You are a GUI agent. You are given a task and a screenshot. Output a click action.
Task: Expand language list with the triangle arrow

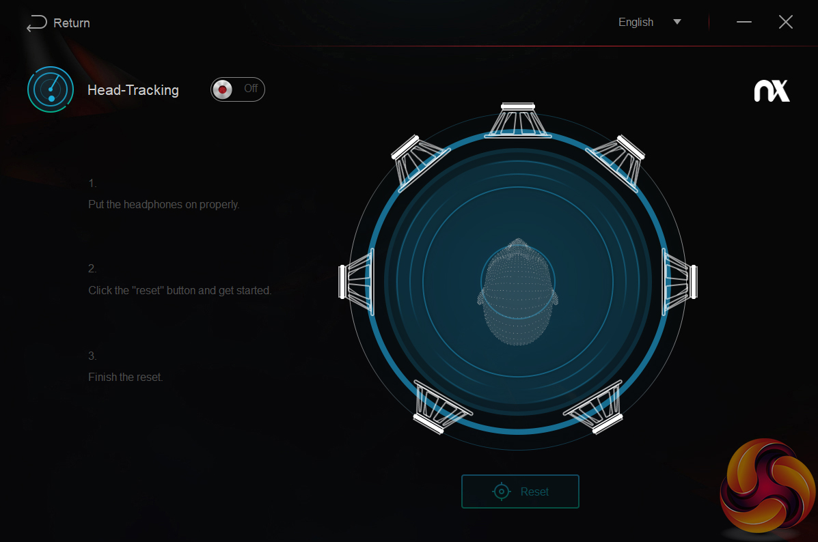677,22
